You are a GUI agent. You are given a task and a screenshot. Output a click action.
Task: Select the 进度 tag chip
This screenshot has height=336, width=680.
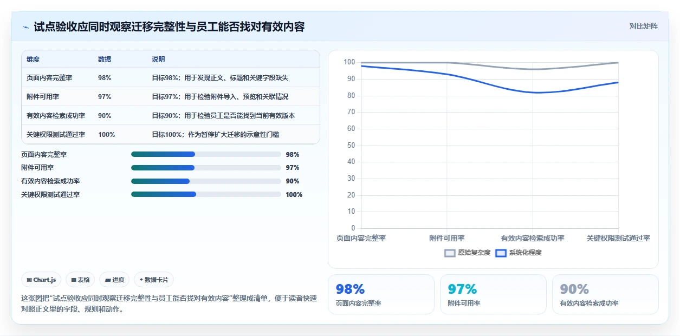114,280
